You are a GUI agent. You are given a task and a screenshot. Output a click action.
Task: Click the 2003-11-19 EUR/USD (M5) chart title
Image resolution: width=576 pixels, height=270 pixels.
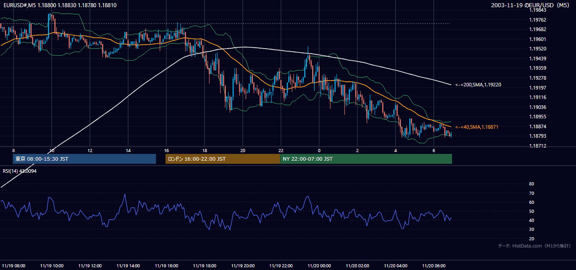point(530,5)
